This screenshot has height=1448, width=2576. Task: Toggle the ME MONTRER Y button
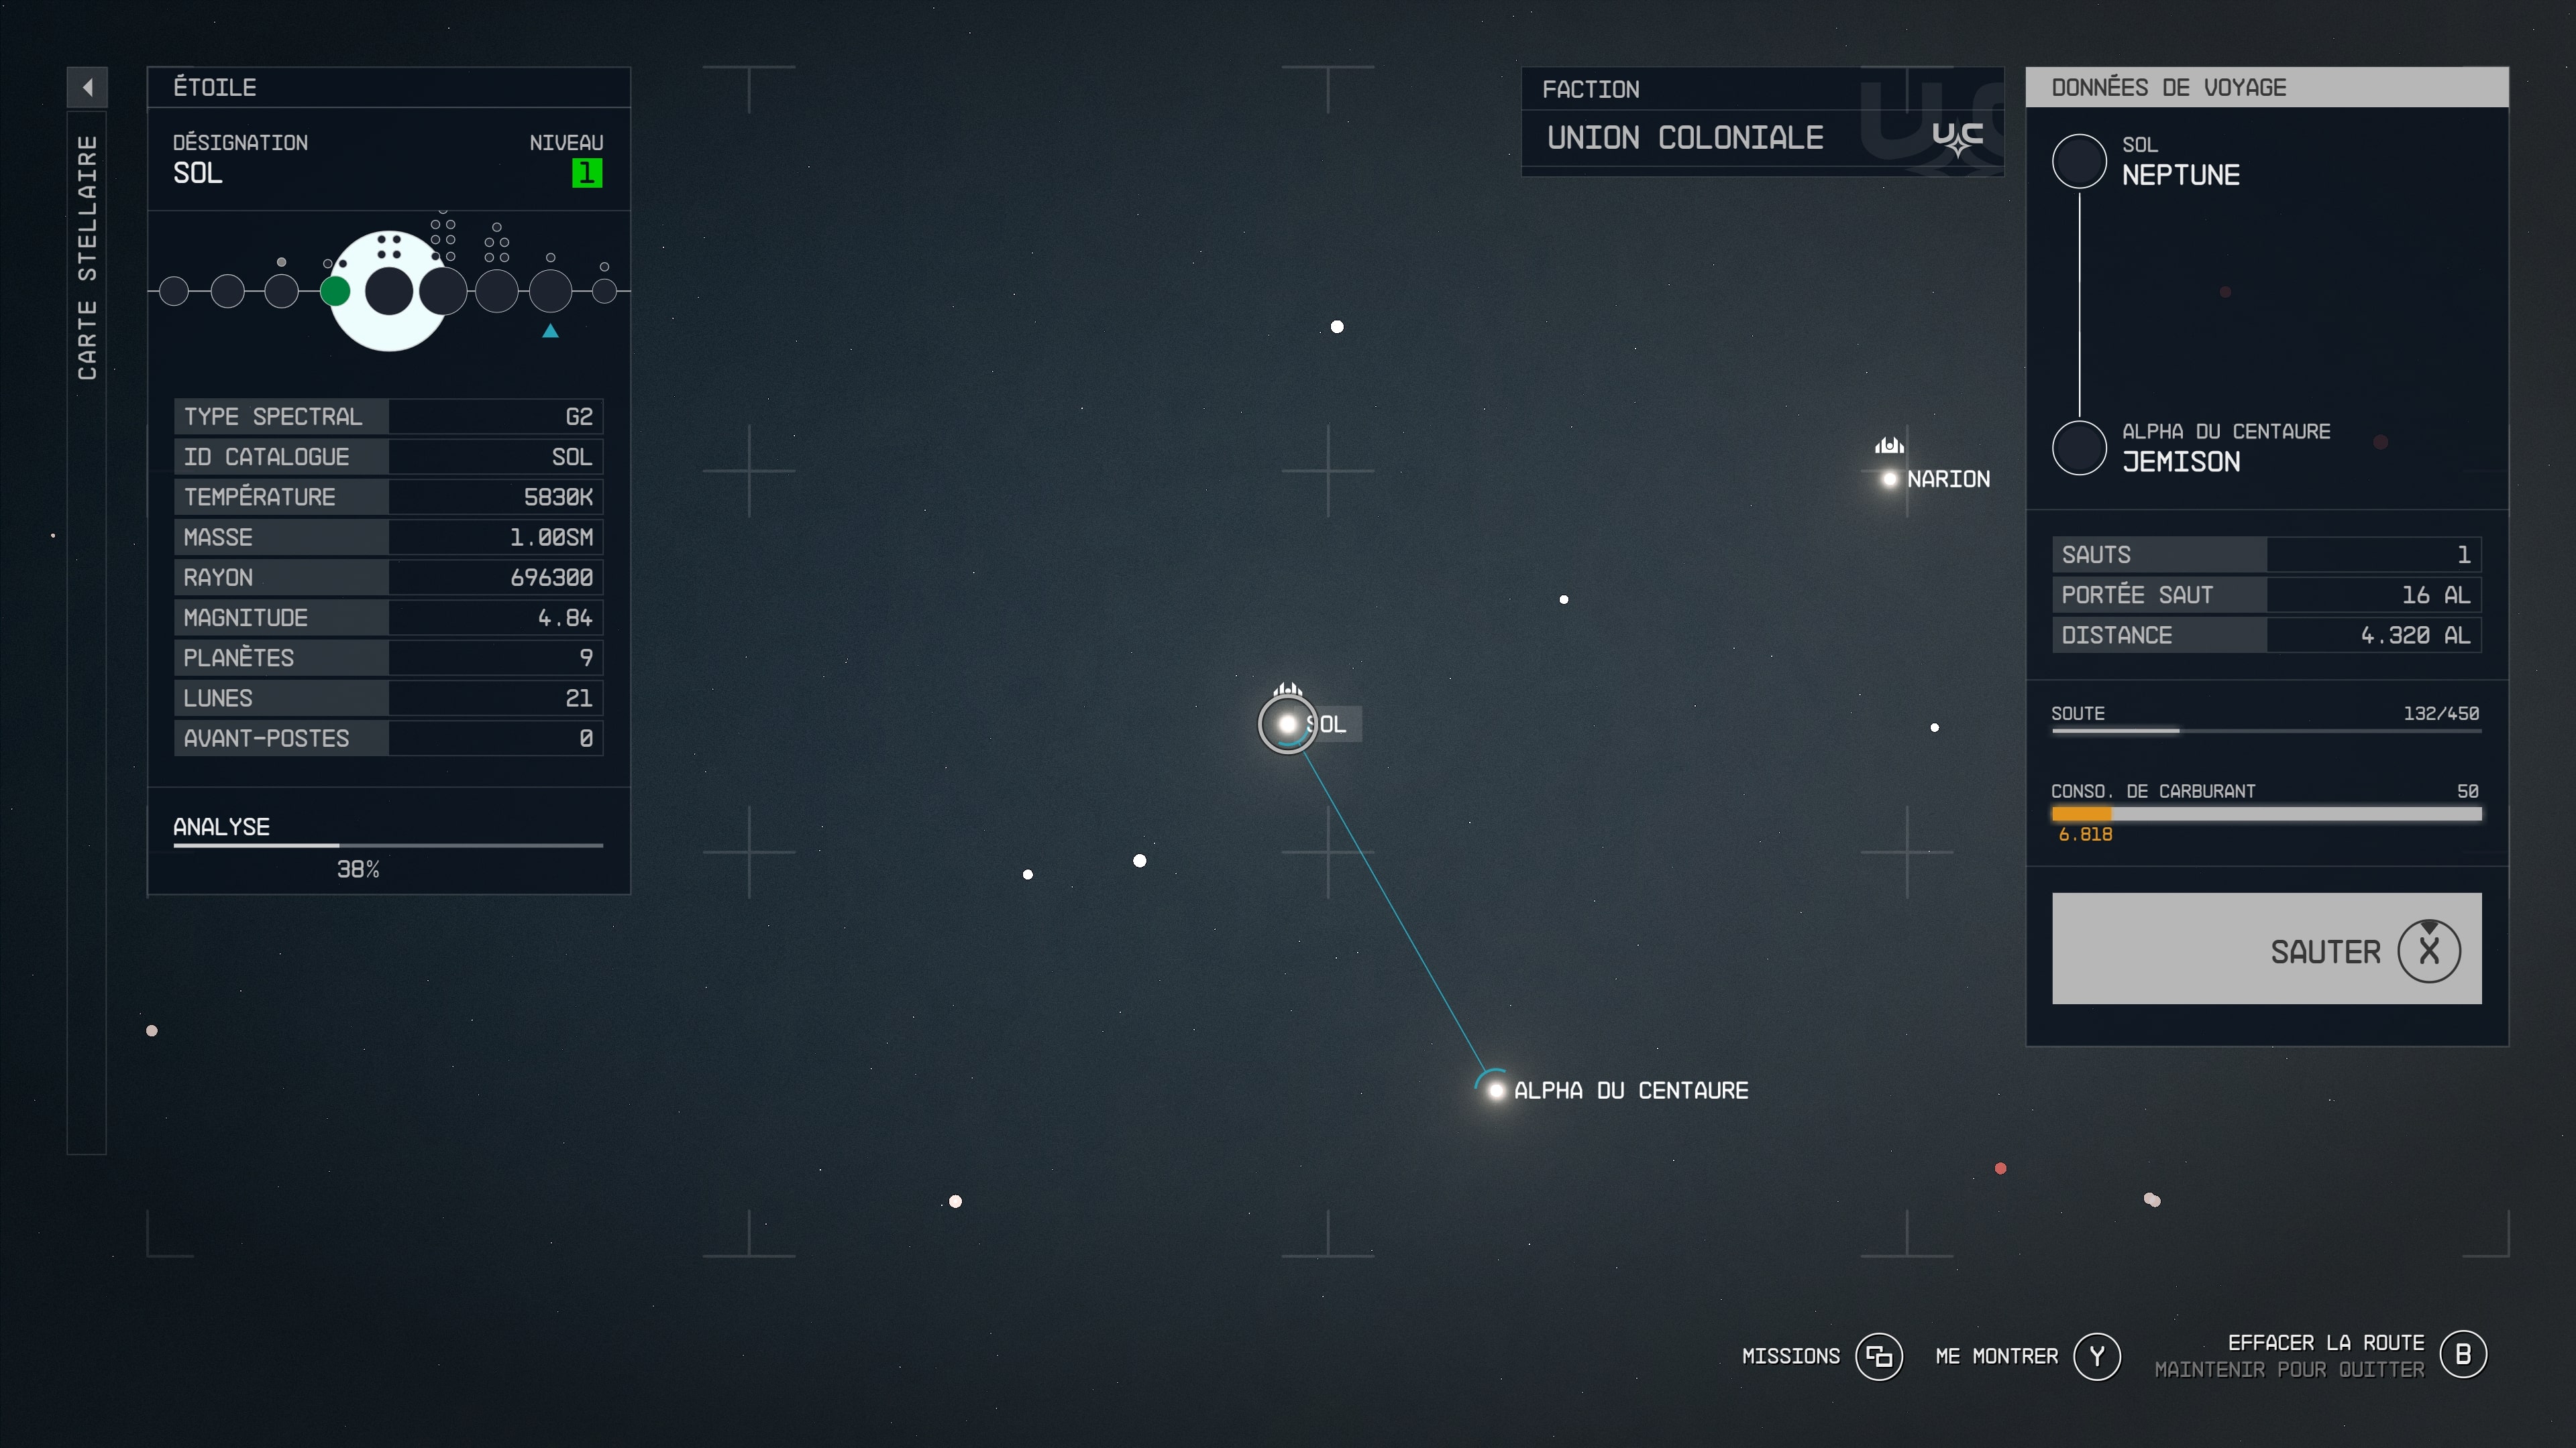(2096, 1356)
